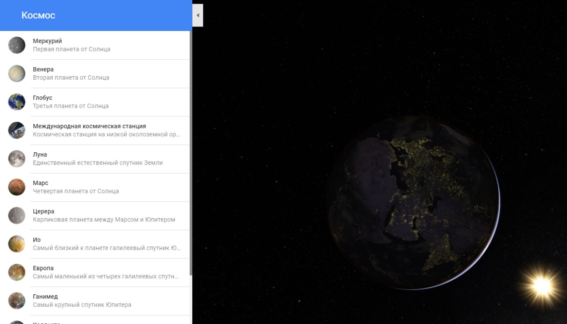Click the International Space Station thumbnail icon
This screenshot has width=567, height=324.
[x=17, y=130]
